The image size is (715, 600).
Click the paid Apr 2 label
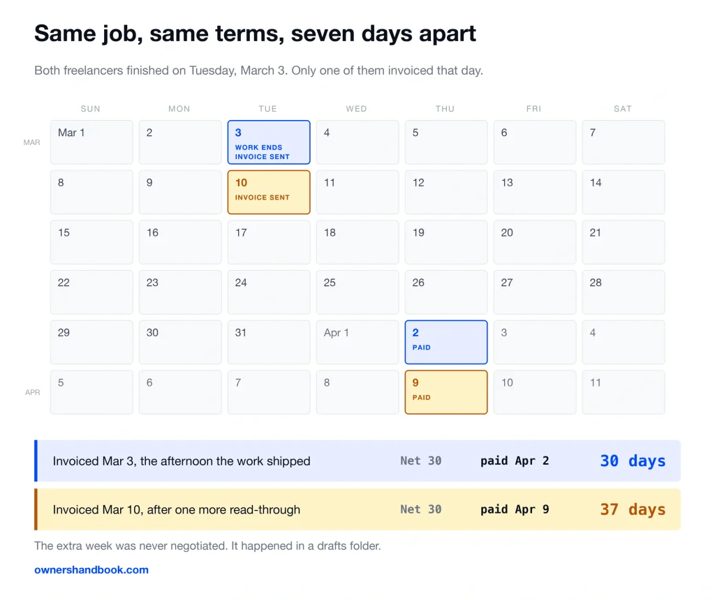tap(515, 460)
